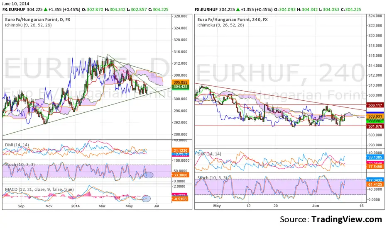Click the 20 date label on the 240 chart time axis
Image resolution: width=387 pixels, height=228 pixels.
(x=275, y=206)
